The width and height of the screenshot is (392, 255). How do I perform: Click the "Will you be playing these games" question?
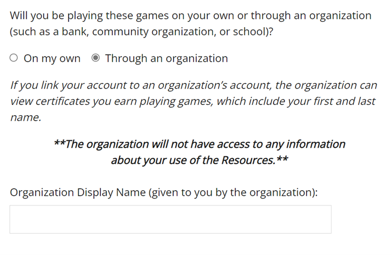190,16
